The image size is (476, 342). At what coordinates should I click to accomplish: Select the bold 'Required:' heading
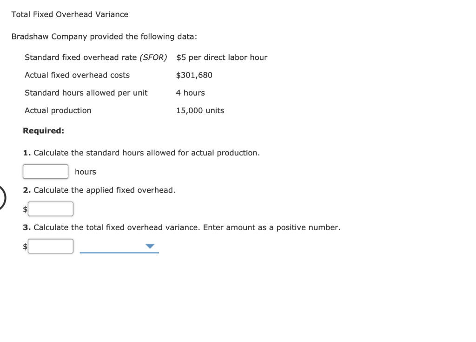[43, 130]
